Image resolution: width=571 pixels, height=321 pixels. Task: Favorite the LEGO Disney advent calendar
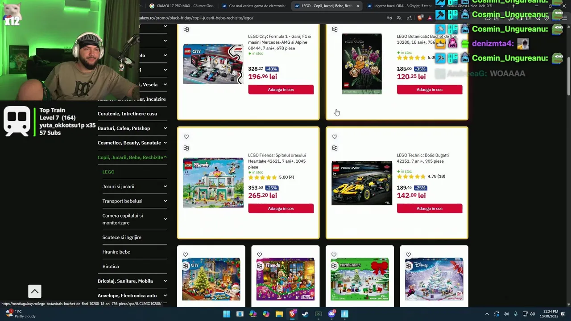(x=408, y=255)
